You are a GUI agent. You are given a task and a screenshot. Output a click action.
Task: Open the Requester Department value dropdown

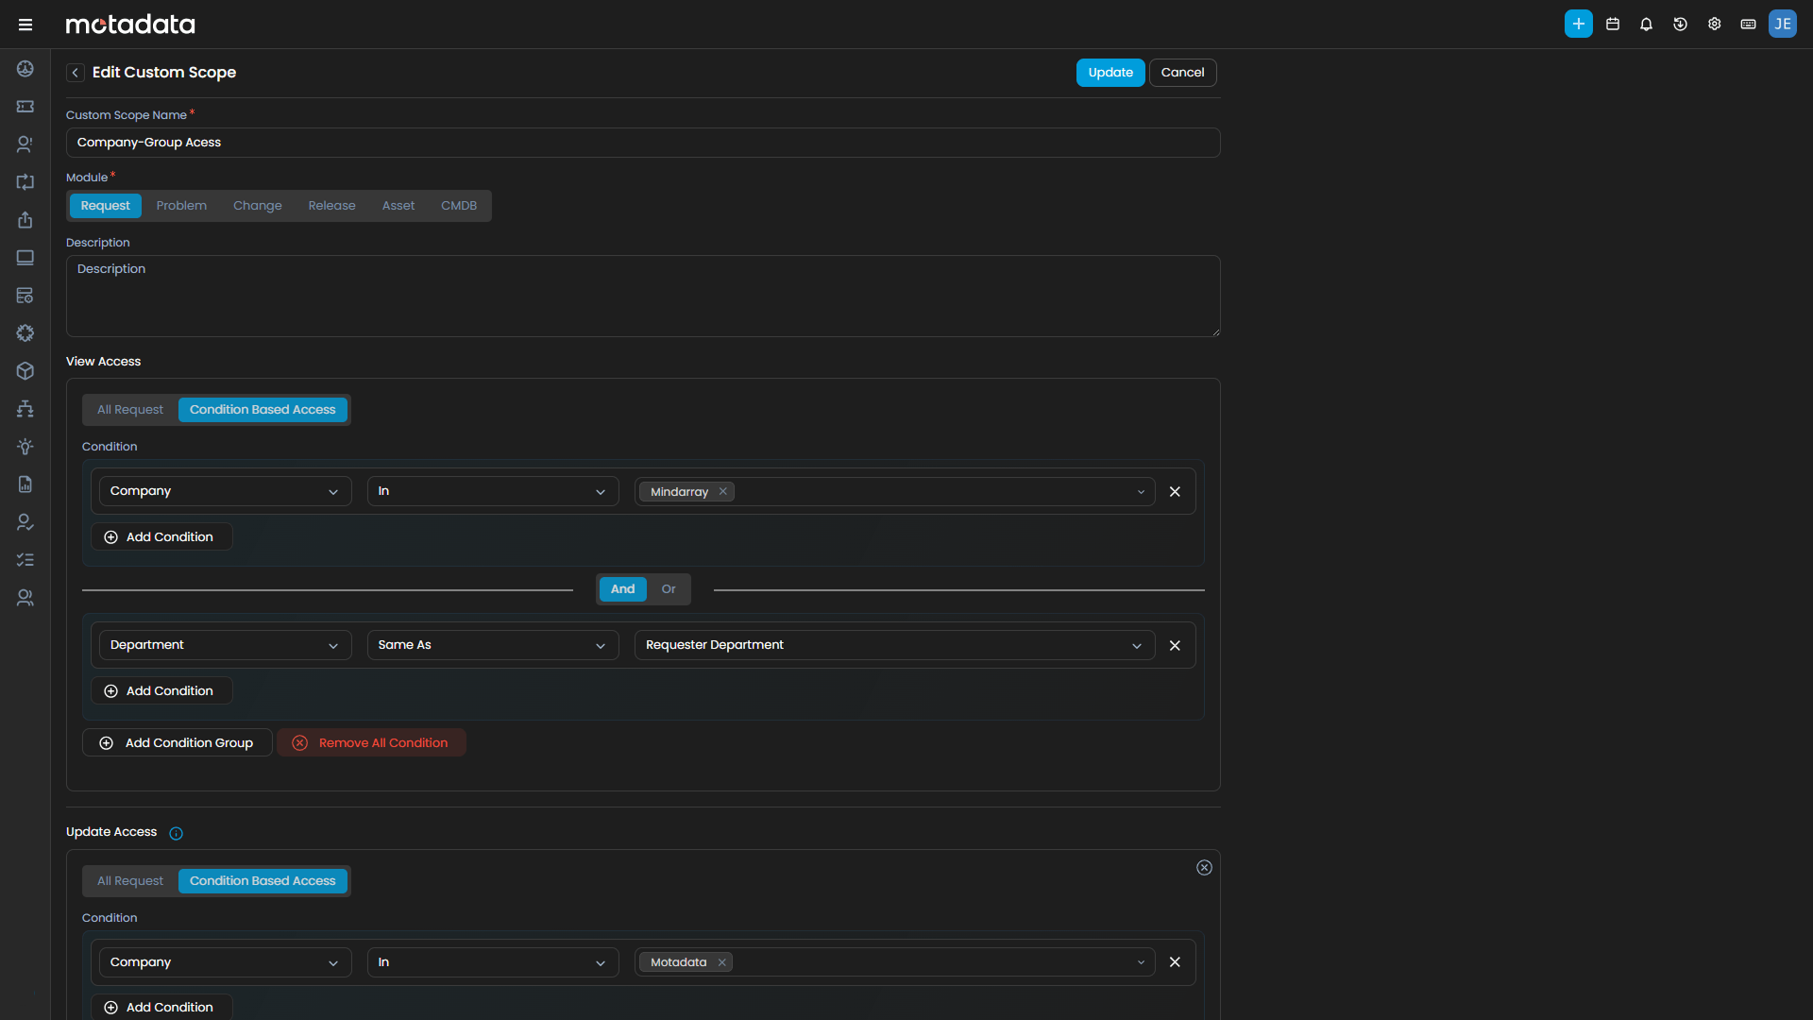[x=893, y=645]
